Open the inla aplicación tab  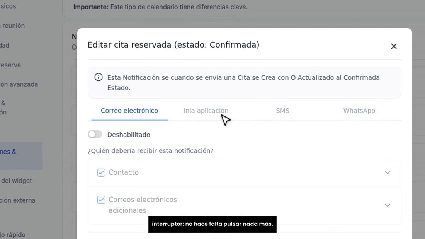point(206,111)
